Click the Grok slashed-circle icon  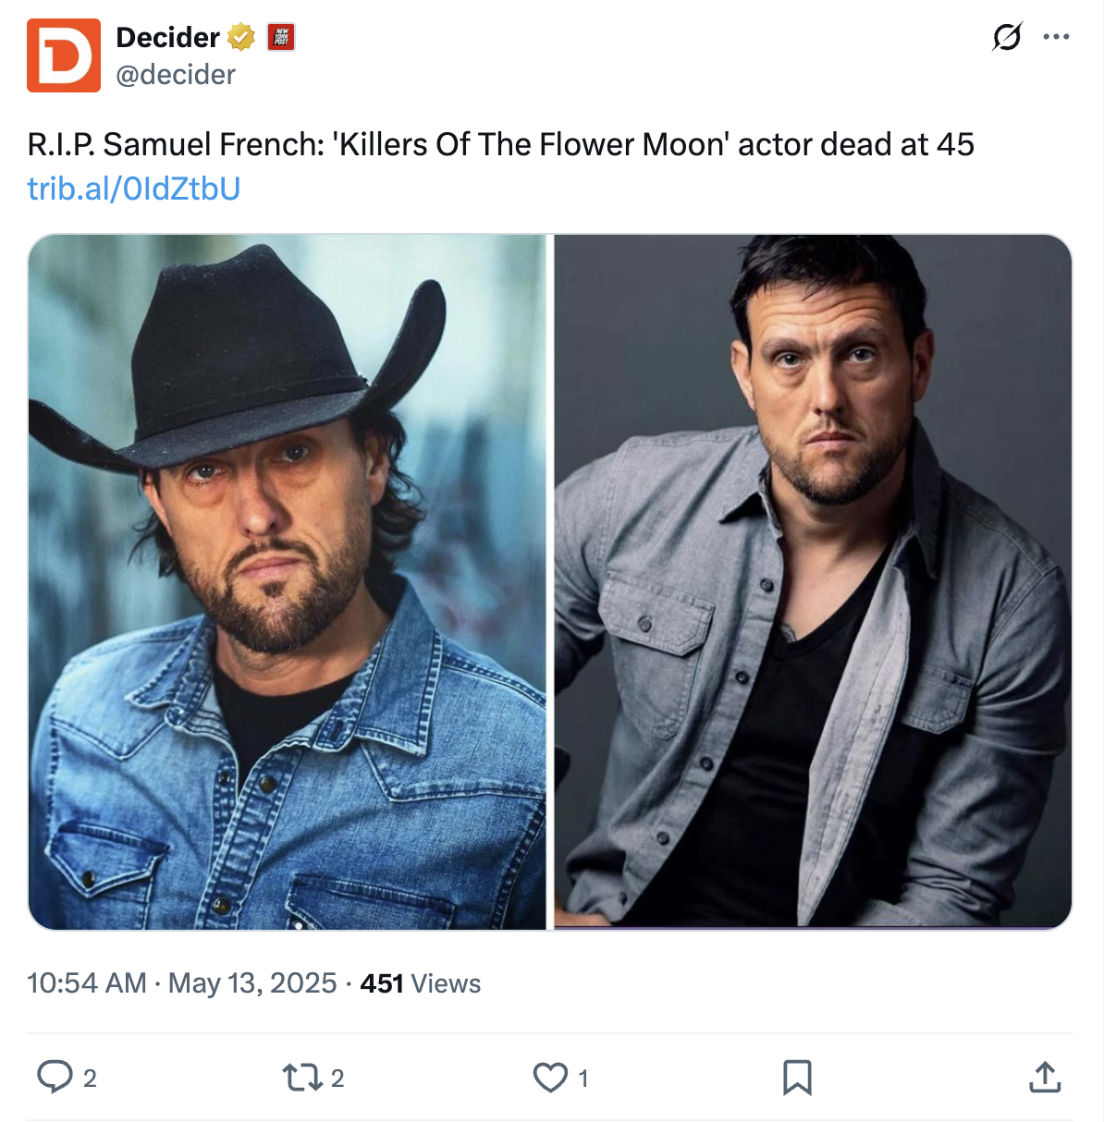tap(1007, 37)
